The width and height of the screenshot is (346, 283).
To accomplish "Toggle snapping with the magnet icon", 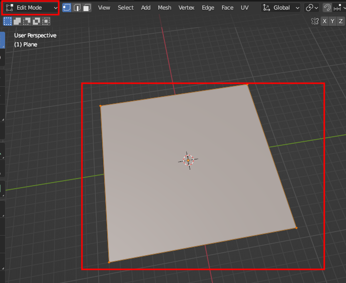I will (327, 8).
